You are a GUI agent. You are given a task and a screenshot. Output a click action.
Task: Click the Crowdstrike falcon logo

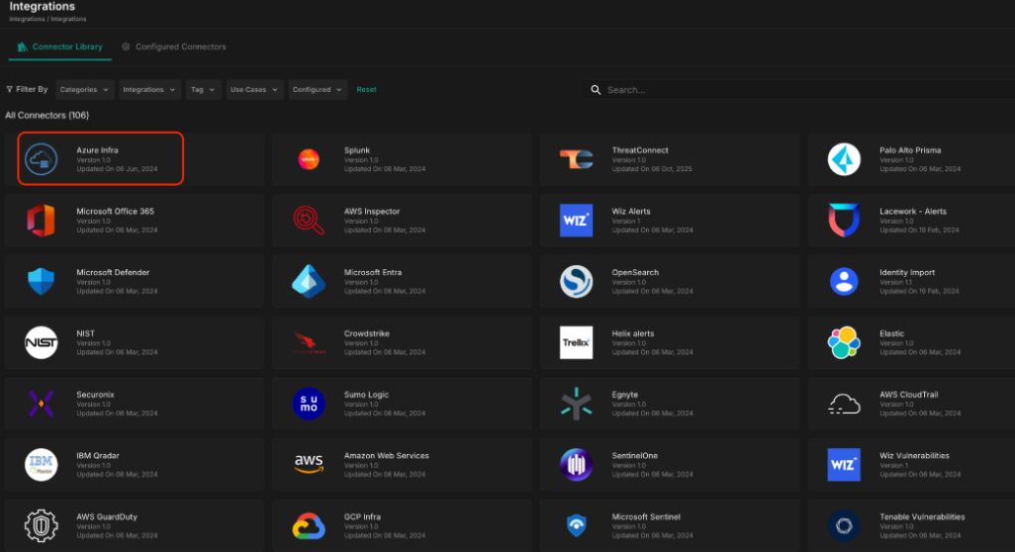(x=309, y=342)
